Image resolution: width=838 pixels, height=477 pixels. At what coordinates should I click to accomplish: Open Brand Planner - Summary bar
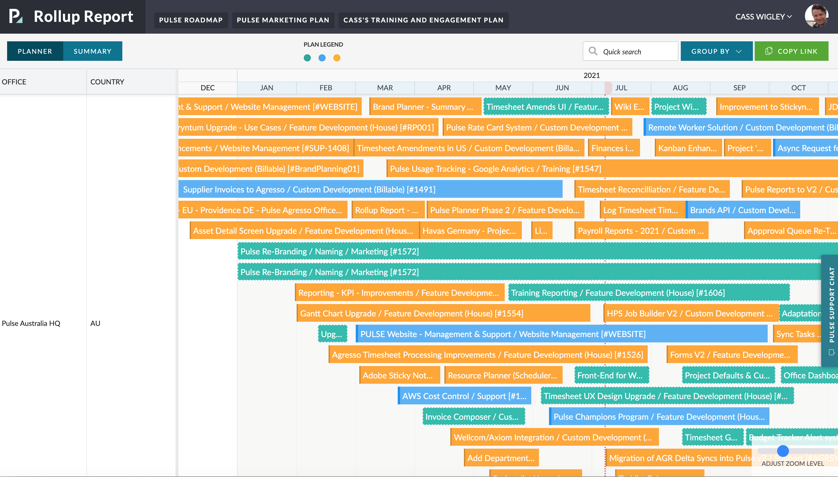(x=425, y=107)
